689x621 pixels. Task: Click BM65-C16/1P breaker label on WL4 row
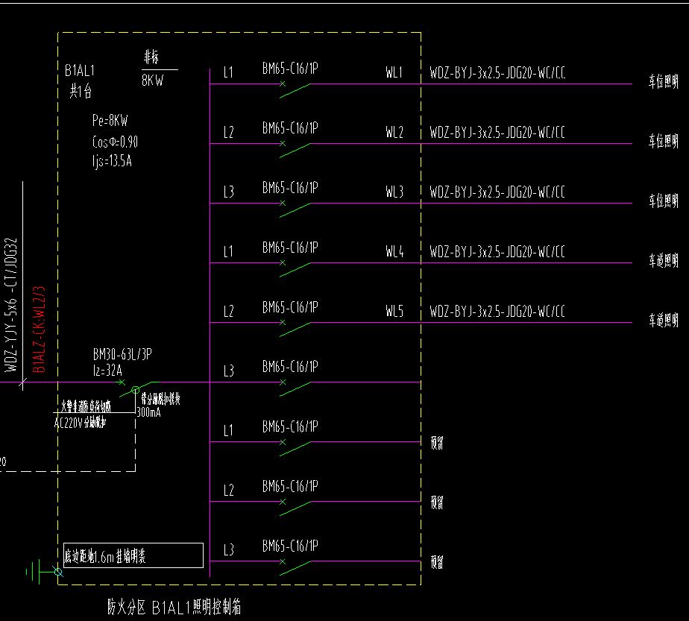pos(290,248)
